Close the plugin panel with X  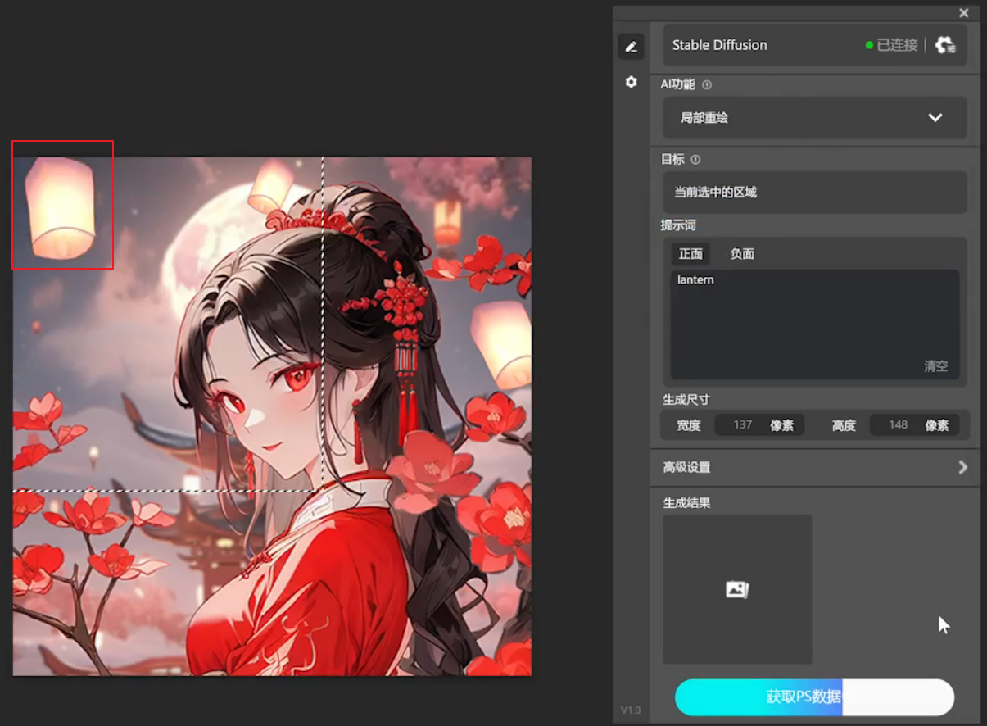pos(964,13)
